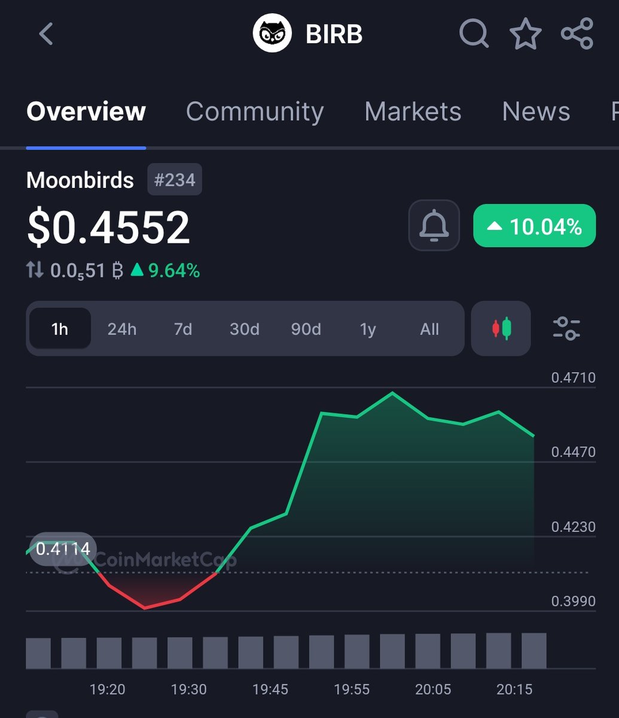Select the 1y chart range

pos(368,329)
